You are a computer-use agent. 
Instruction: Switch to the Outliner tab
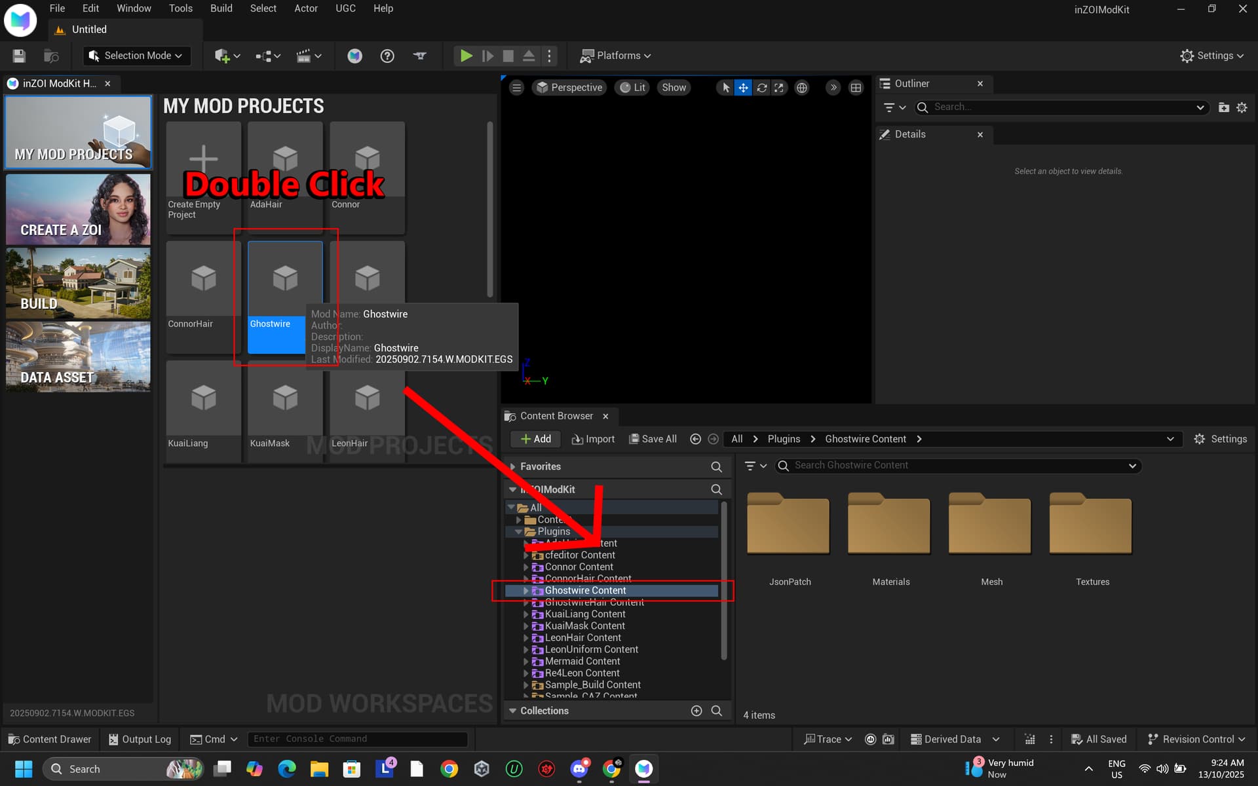pos(911,84)
